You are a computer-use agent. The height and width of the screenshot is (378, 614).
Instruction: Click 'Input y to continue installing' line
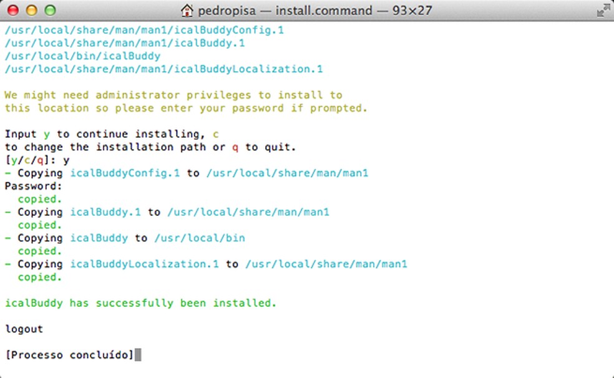point(112,134)
